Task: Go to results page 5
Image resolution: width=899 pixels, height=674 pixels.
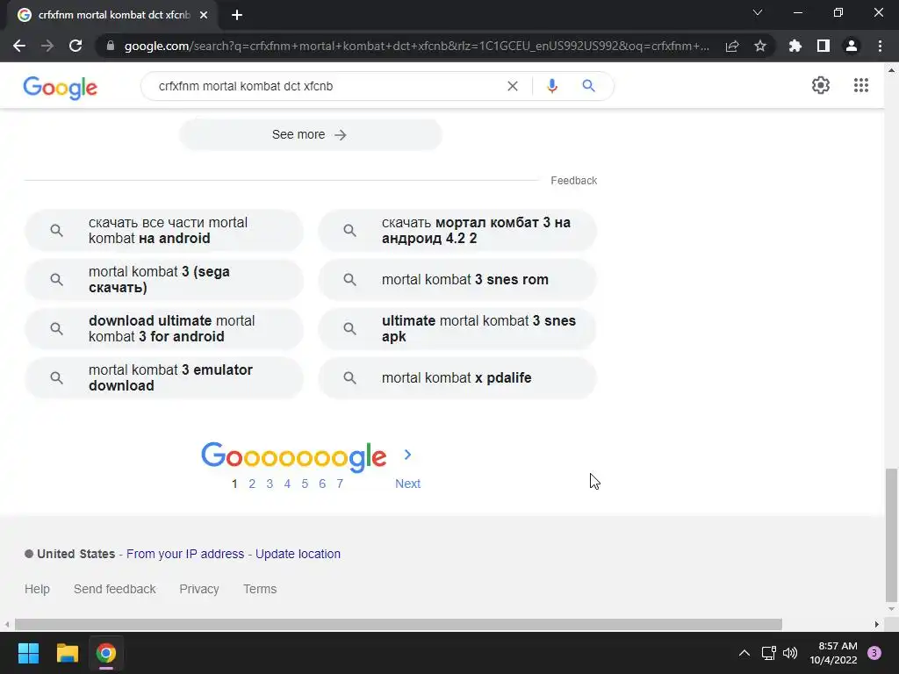Action: tap(305, 484)
